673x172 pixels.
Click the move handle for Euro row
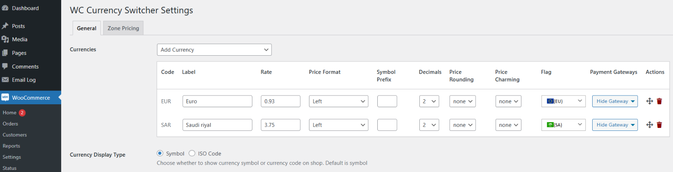[x=649, y=101]
